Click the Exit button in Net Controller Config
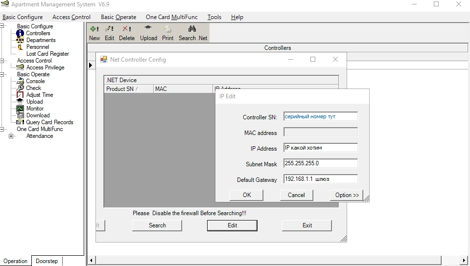 pos(307,225)
